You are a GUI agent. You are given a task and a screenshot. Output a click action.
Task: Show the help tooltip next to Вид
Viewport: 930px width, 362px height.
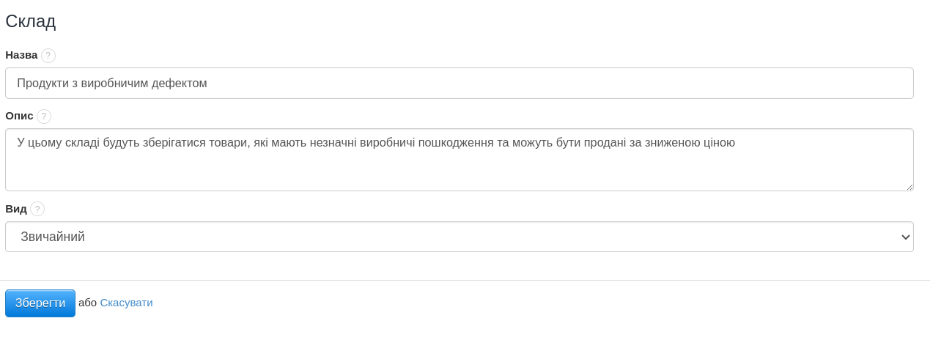click(x=37, y=209)
